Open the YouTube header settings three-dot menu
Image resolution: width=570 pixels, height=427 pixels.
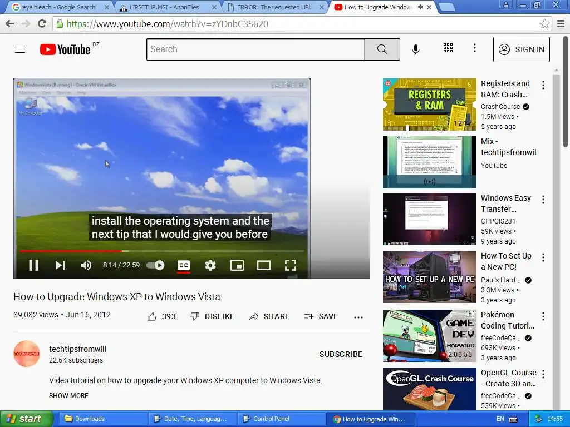pos(474,48)
